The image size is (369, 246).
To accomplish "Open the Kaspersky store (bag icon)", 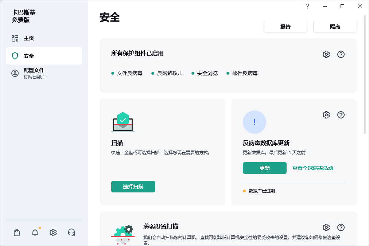I will click(x=16, y=232).
